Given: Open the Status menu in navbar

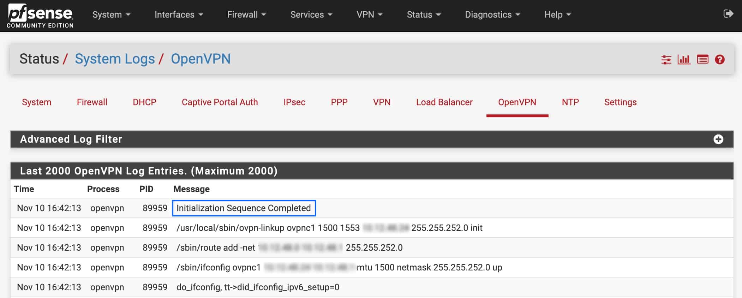Looking at the screenshot, I should [x=424, y=14].
